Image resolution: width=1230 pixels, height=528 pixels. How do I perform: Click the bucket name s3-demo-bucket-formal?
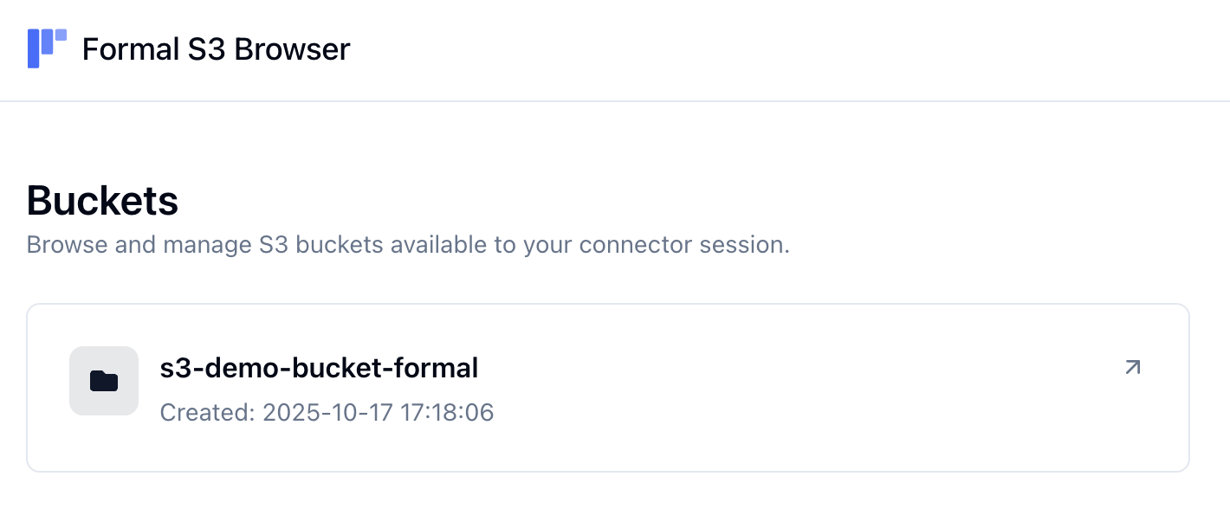[x=319, y=367]
